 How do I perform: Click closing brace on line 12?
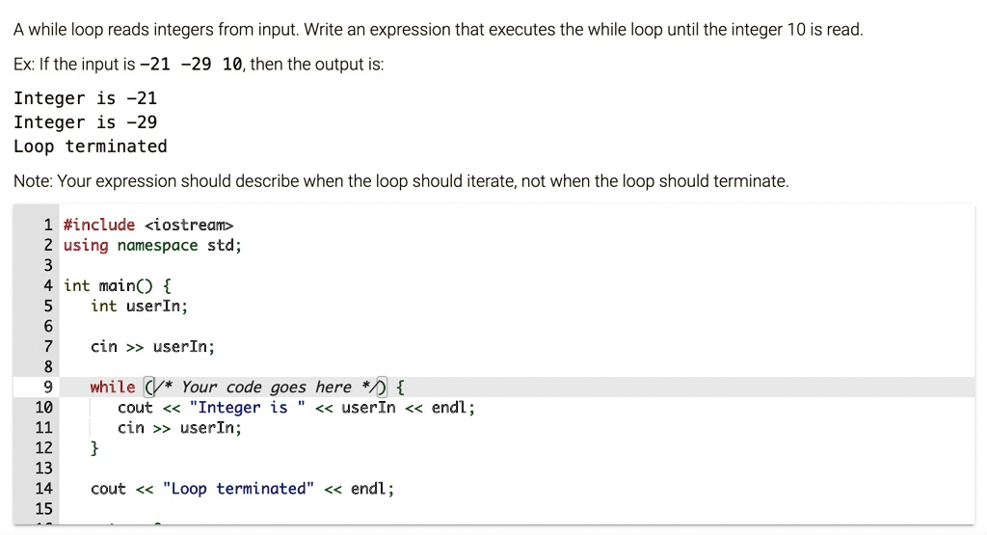pyautogui.click(x=94, y=447)
